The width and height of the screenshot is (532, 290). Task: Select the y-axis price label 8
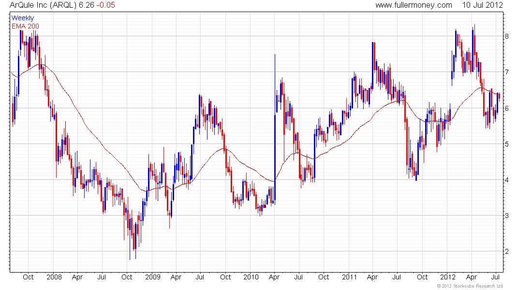pyautogui.click(x=507, y=36)
